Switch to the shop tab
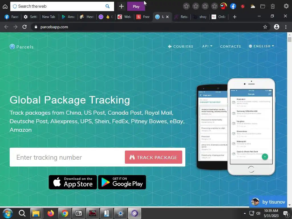Image resolution: width=292 pixels, height=219 pixels. 200,17
